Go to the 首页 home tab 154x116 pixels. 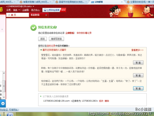coord(18,15)
